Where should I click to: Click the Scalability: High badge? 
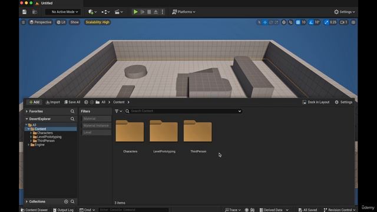tap(97, 22)
